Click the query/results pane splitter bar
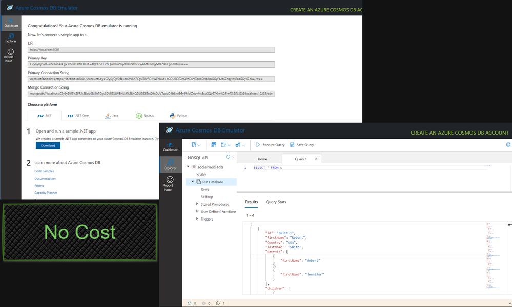This screenshot has height=307, width=512. point(374,192)
